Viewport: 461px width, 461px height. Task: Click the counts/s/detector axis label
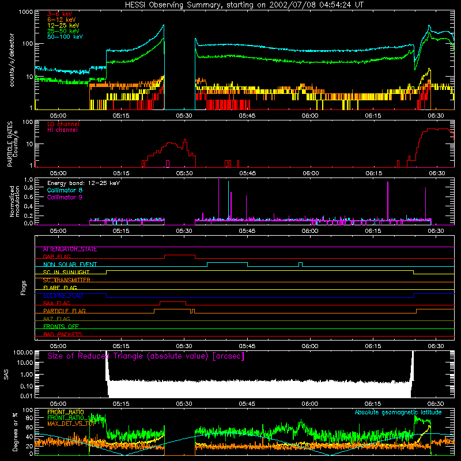(12, 60)
